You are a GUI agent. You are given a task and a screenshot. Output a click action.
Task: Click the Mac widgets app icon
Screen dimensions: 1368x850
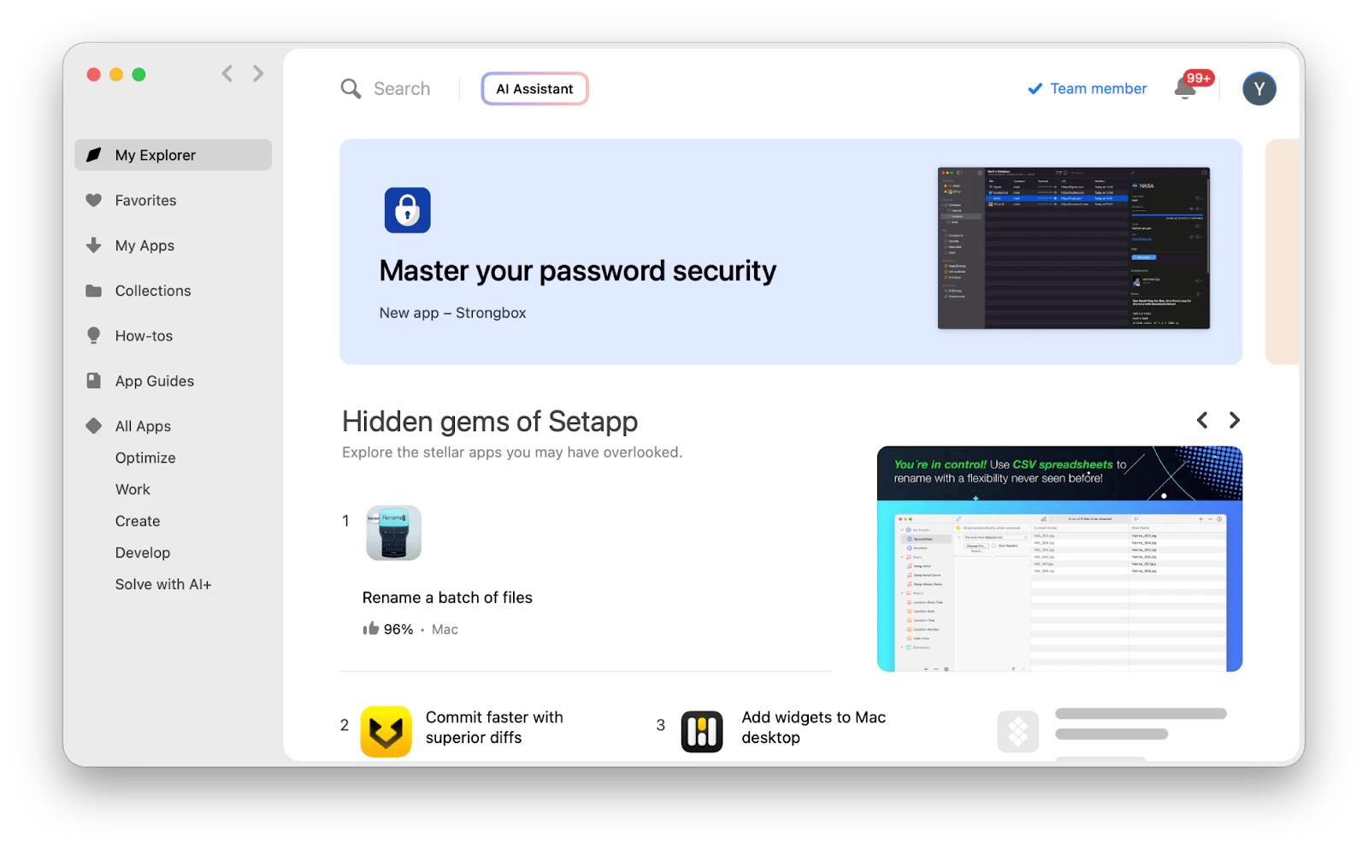[701, 731]
